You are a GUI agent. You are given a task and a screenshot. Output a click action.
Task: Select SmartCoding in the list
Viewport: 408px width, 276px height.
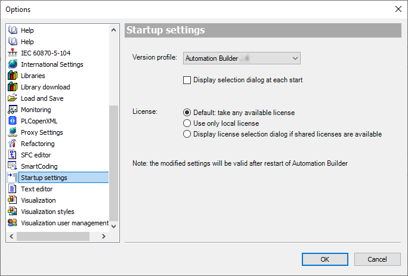(39, 166)
